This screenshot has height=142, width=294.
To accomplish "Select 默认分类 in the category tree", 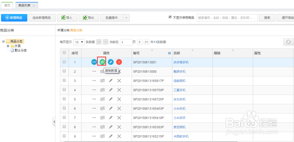I will pyautogui.click(x=21, y=50).
